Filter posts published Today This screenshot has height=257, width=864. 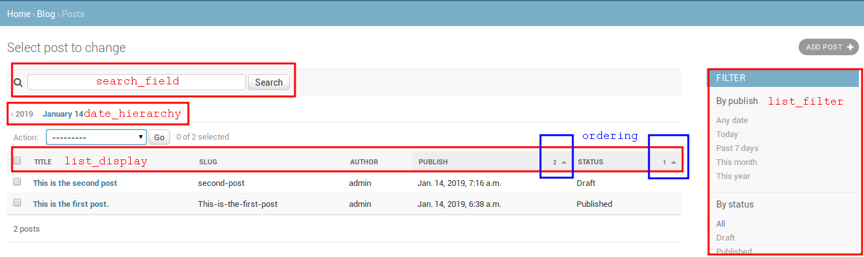[727, 135]
